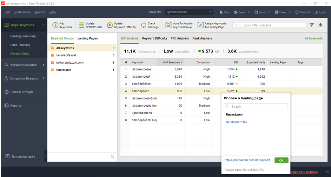Sort by the Competition column header

199,62
